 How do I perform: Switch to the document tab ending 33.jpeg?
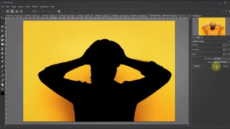(x=66, y=16)
